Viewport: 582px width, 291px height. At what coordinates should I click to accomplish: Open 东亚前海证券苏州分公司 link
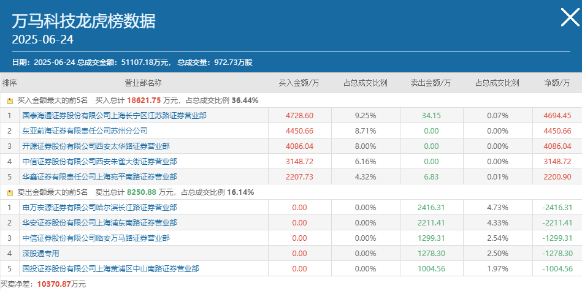coord(85,131)
